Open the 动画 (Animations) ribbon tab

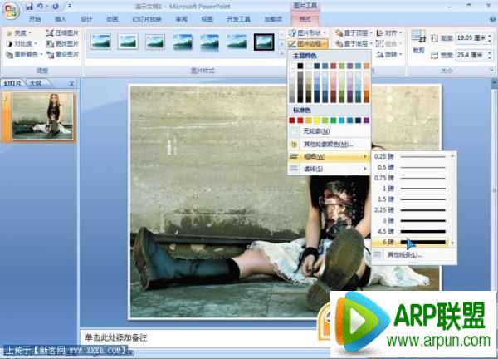click(x=112, y=19)
